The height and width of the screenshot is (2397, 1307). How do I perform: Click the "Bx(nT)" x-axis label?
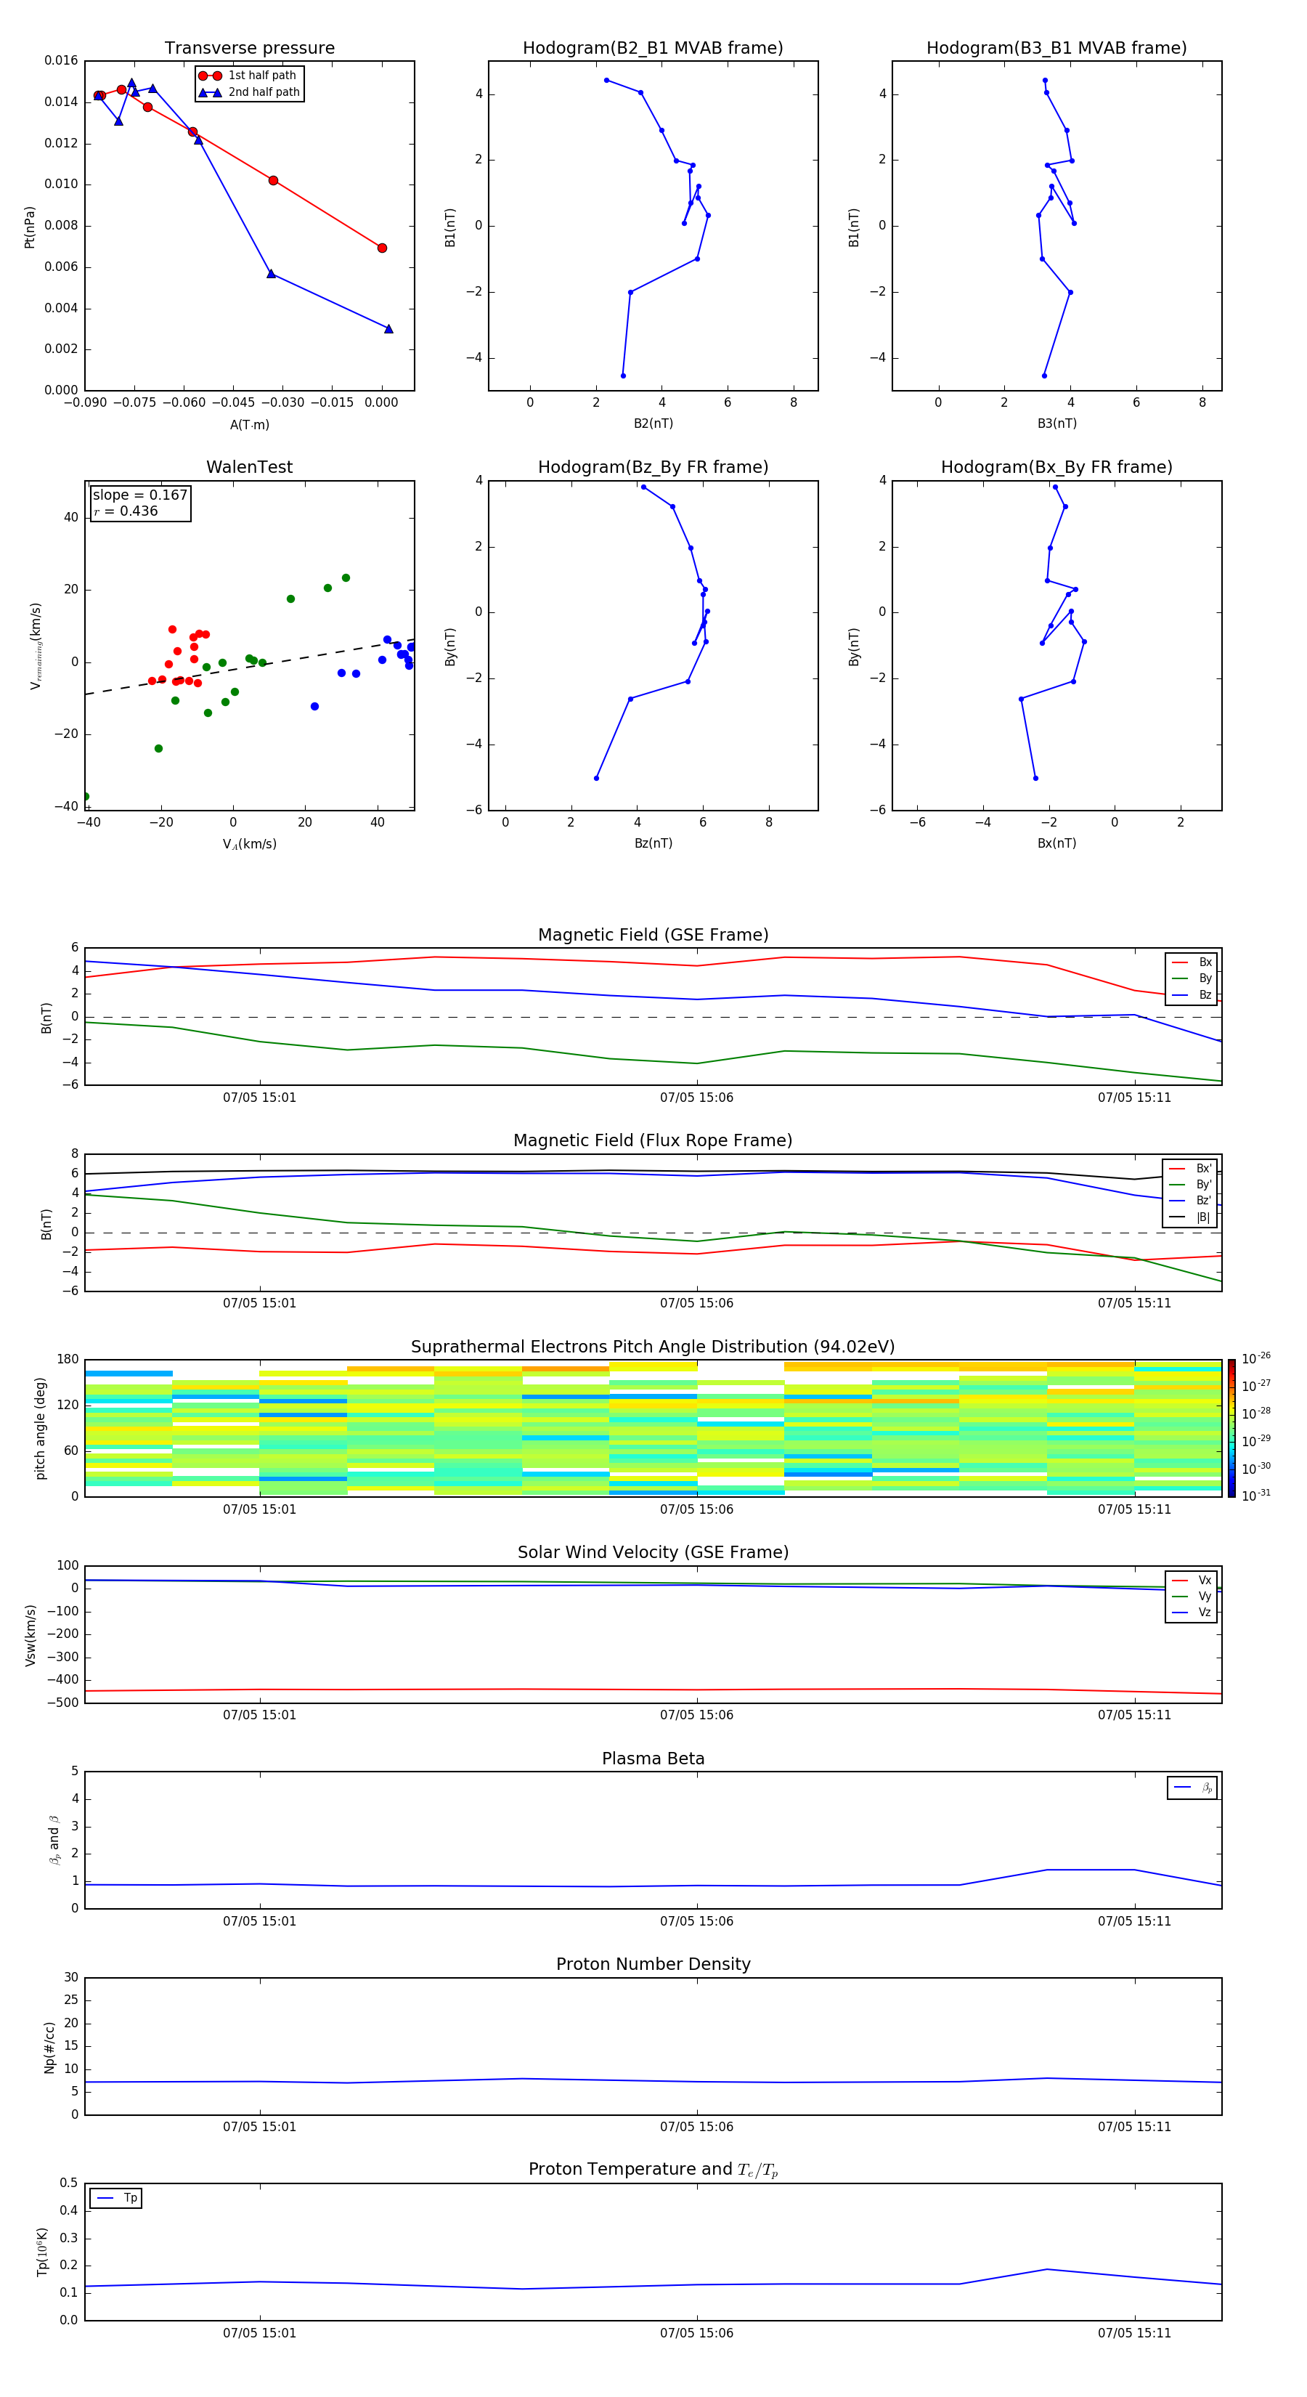pyautogui.click(x=1056, y=843)
